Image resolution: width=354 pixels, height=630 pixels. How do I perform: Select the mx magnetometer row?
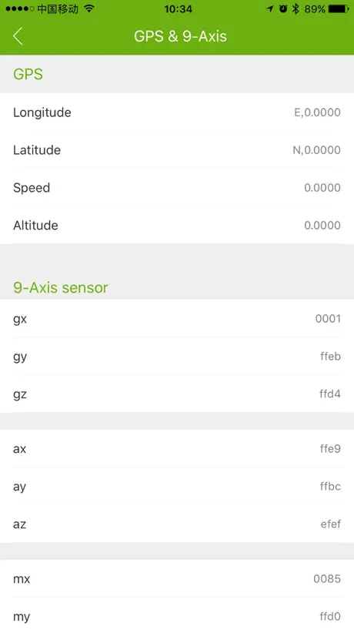pyautogui.click(x=177, y=578)
